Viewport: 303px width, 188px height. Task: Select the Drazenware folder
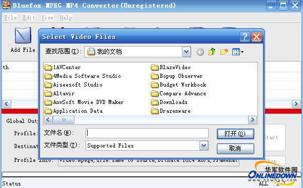(x=171, y=111)
